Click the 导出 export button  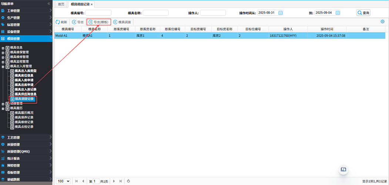coord(78,22)
